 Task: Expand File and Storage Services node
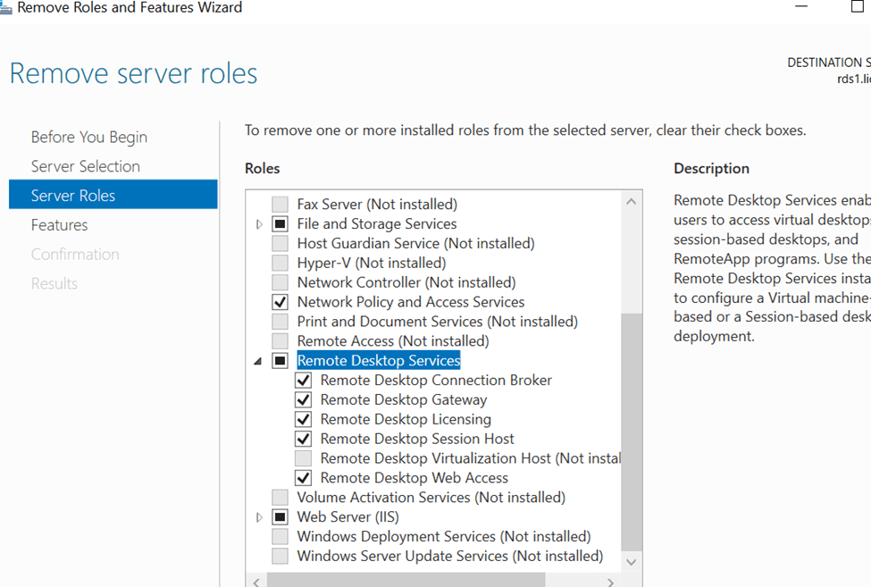tap(259, 224)
